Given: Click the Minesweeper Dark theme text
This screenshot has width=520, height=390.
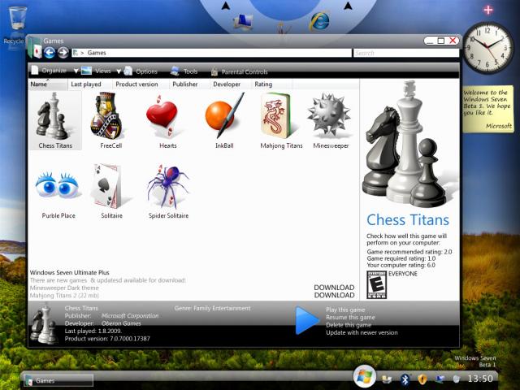Looking at the screenshot, I should point(64,288).
